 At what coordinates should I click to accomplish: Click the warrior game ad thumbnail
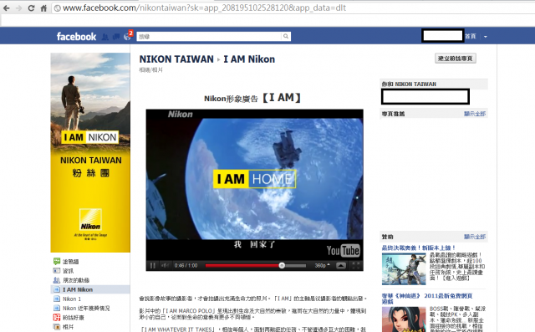404,269
